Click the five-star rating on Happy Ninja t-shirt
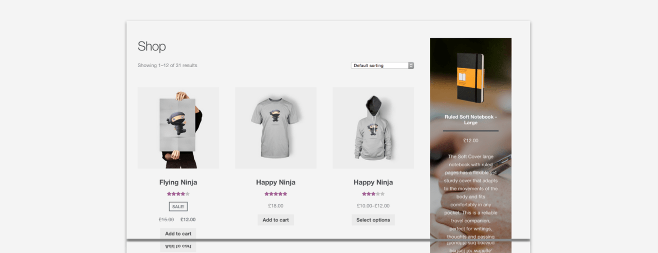Viewport: 658px width, 253px height. 276,194
